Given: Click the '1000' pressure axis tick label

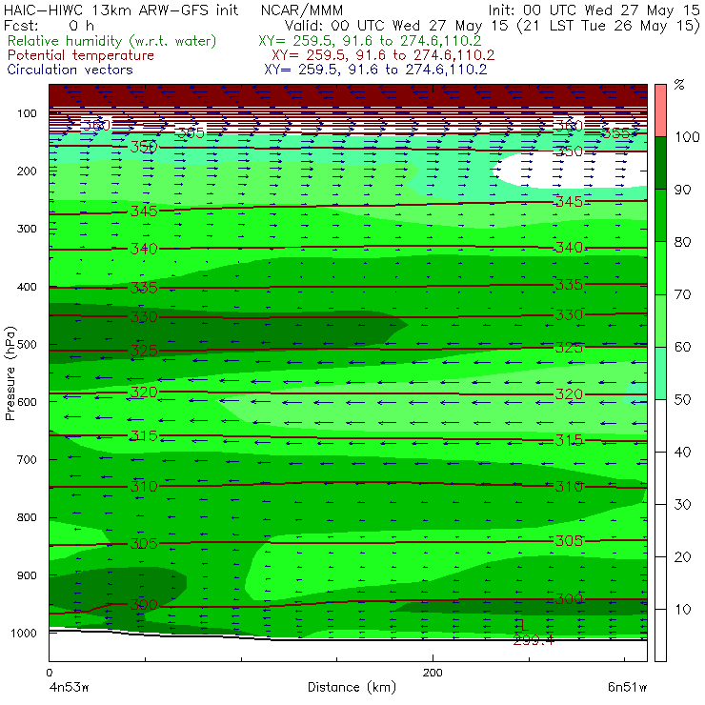Looking at the screenshot, I should pos(24,633).
